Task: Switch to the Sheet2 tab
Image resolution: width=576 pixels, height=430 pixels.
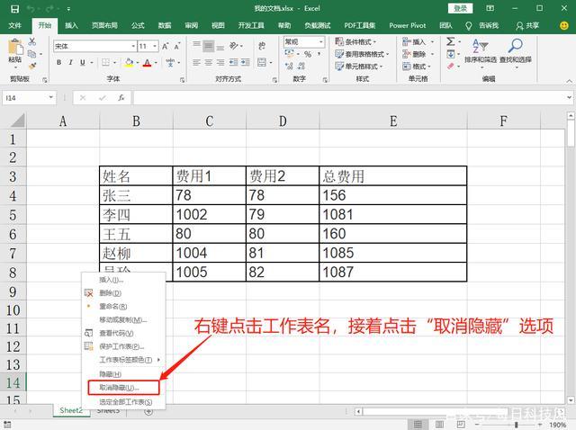Action: pos(71,410)
